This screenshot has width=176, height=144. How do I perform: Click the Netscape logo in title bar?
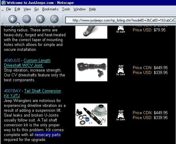pyautogui.click(x=4, y=2)
